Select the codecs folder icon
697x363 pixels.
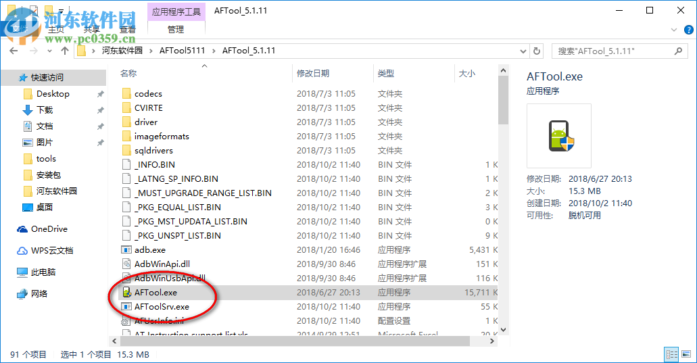pos(126,93)
